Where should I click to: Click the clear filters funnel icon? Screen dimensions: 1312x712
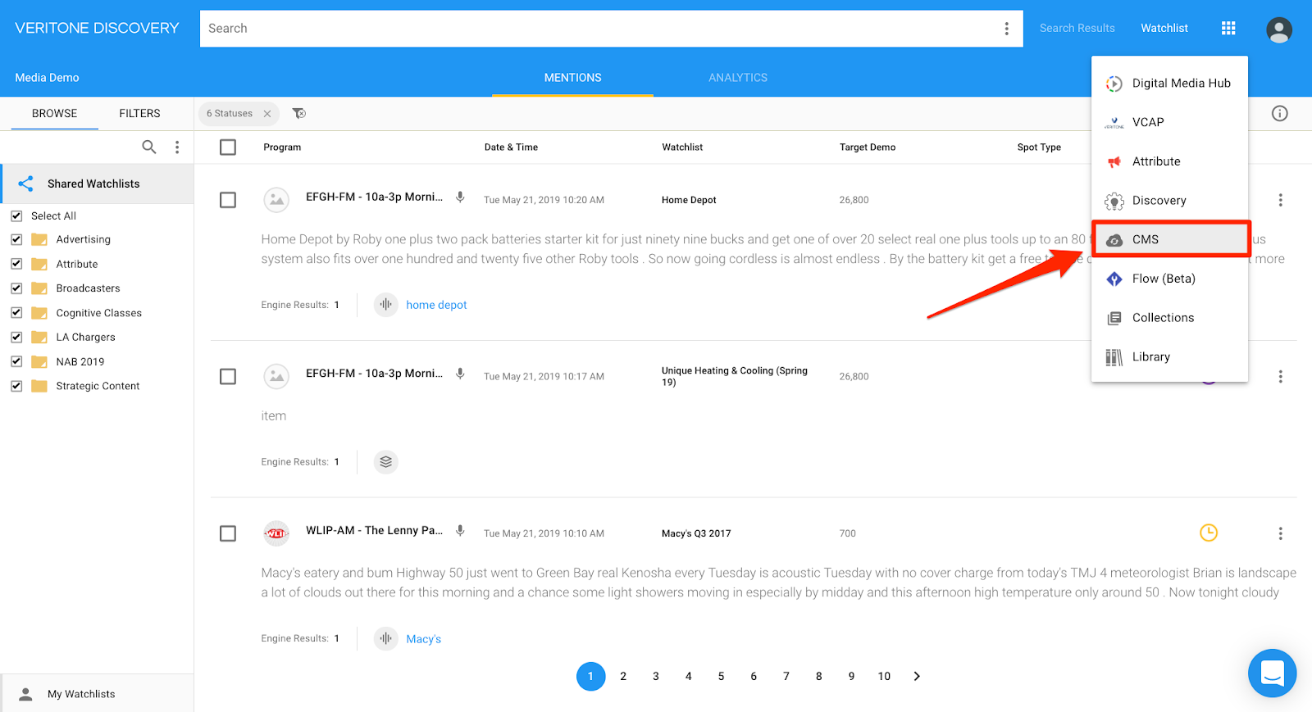coord(299,114)
